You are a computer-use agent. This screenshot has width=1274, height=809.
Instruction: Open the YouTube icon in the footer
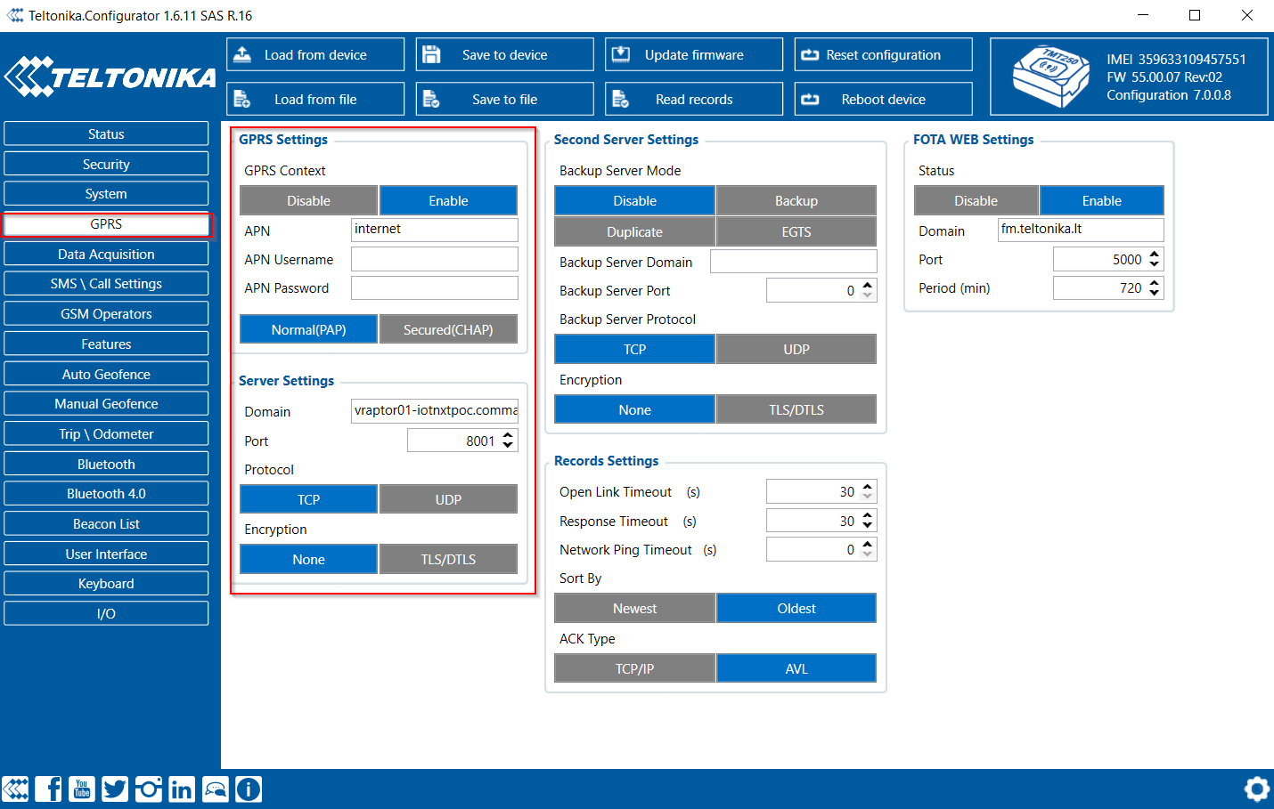click(x=82, y=789)
